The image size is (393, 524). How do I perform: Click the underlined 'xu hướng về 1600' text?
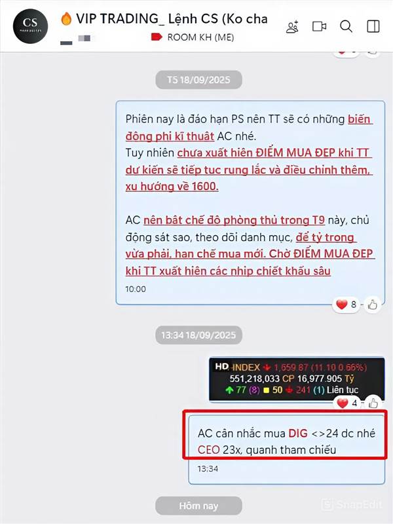click(172, 187)
